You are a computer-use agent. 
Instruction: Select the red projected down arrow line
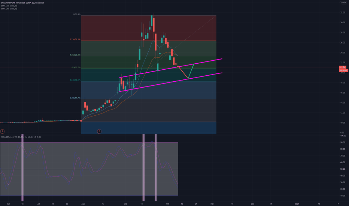pos(183,72)
